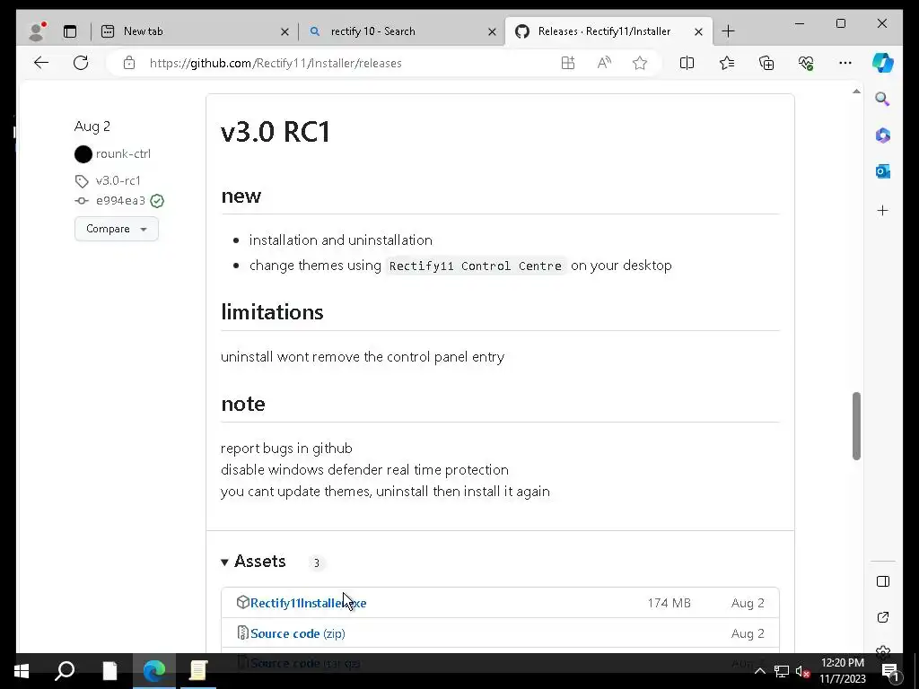Image resolution: width=919 pixels, height=689 pixels.
Task: Close the New tab tab
Action: click(284, 31)
